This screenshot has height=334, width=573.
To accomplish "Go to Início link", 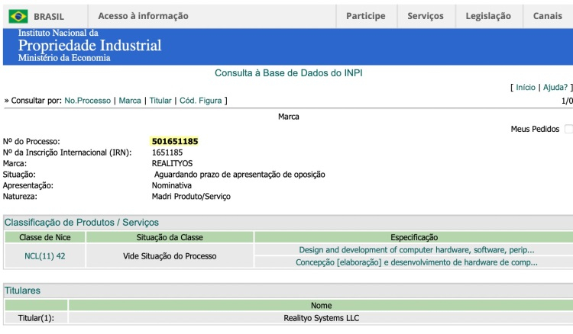I will [x=526, y=88].
